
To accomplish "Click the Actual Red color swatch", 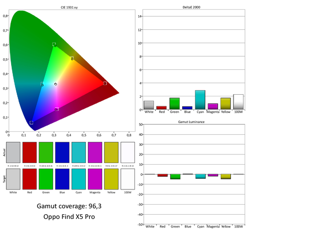I will pos(29,152).
